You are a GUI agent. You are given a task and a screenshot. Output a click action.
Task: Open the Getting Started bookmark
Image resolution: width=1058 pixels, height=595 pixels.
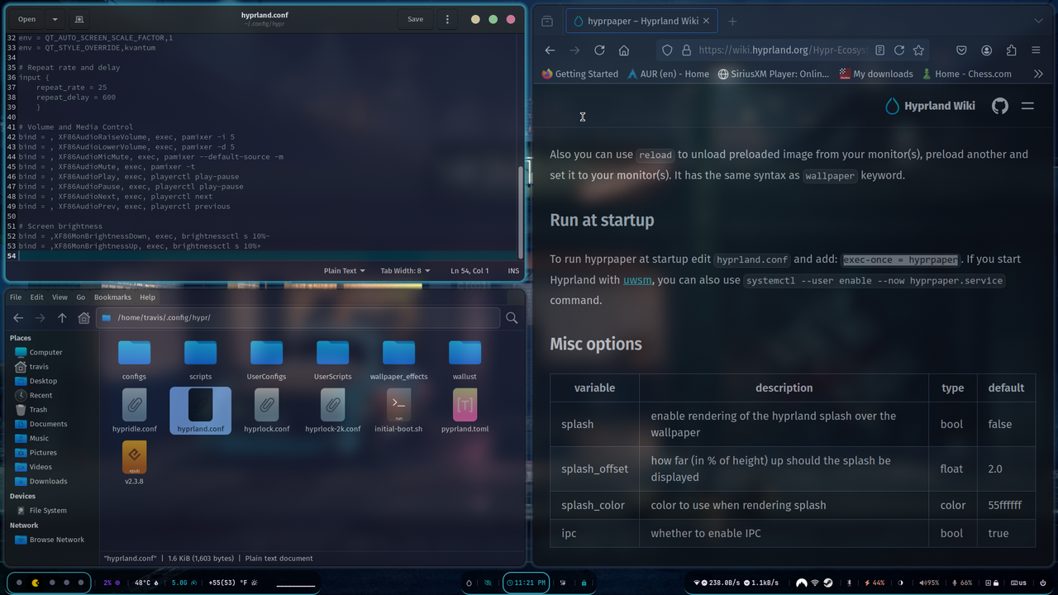point(579,74)
